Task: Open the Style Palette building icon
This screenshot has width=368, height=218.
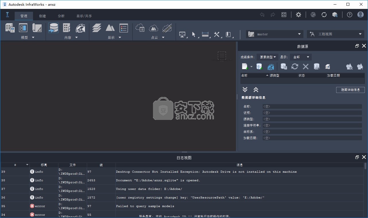Action: coord(67,28)
